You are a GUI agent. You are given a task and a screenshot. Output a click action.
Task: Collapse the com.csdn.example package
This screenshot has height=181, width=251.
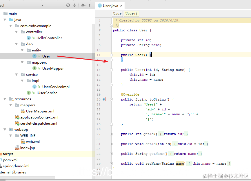[x=10, y=26]
